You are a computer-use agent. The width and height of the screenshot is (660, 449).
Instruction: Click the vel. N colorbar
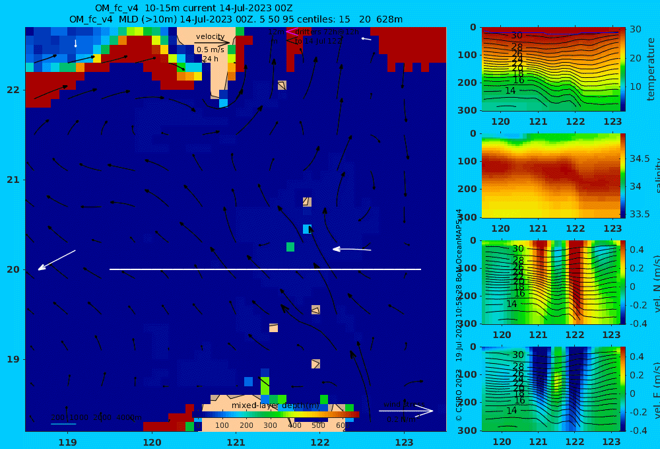[x=623, y=282]
